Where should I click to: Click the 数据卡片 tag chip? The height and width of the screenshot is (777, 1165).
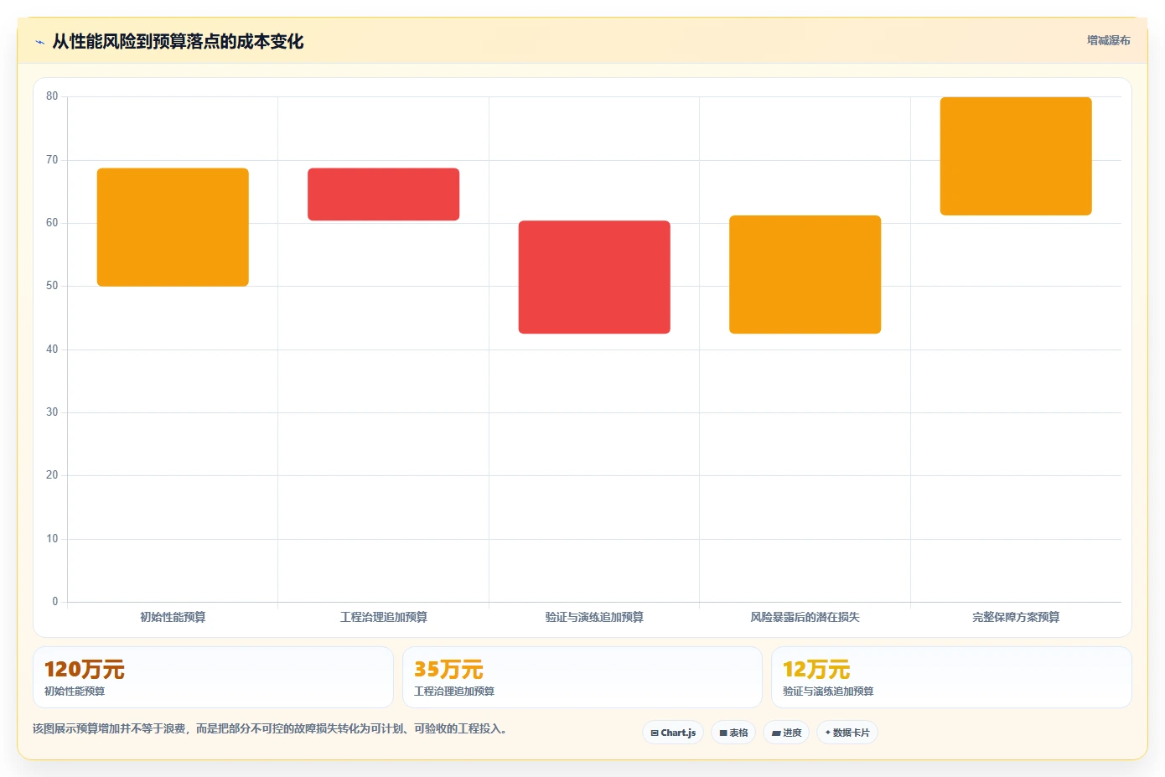tap(847, 733)
